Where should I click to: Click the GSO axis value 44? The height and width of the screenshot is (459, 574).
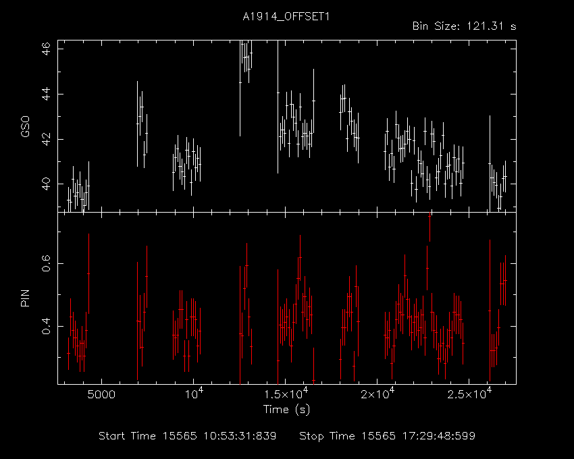point(46,94)
